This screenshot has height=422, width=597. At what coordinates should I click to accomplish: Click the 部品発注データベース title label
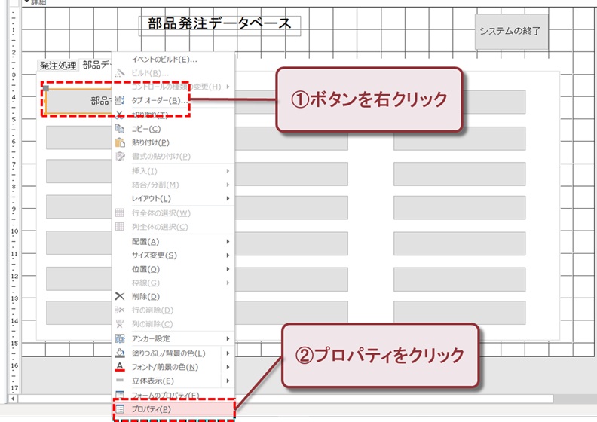pyautogui.click(x=219, y=24)
